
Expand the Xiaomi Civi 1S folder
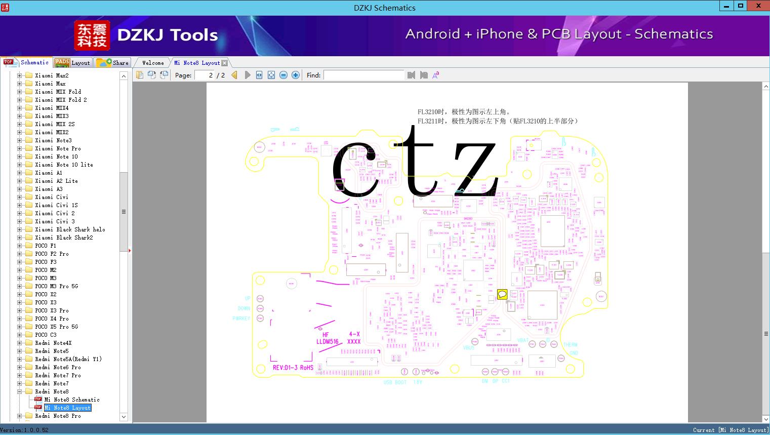coord(20,205)
